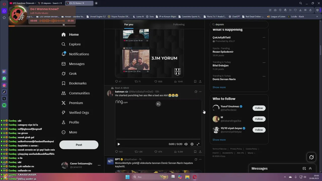The height and width of the screenshot is (181, 322).
Task: Open Explore in X sidebar
Action: (x=71, y=44)
